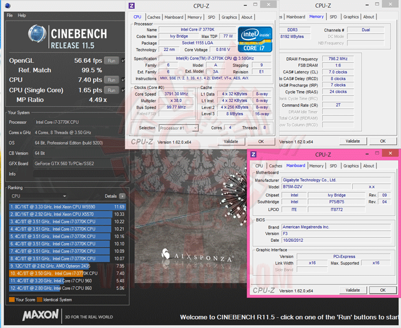
Task: Click the Intel Core i7 badge logo
Action: coord(255,39)
